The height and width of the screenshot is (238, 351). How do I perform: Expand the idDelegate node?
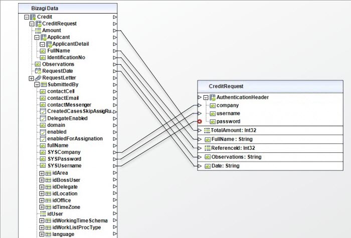[x=42, y=187]
